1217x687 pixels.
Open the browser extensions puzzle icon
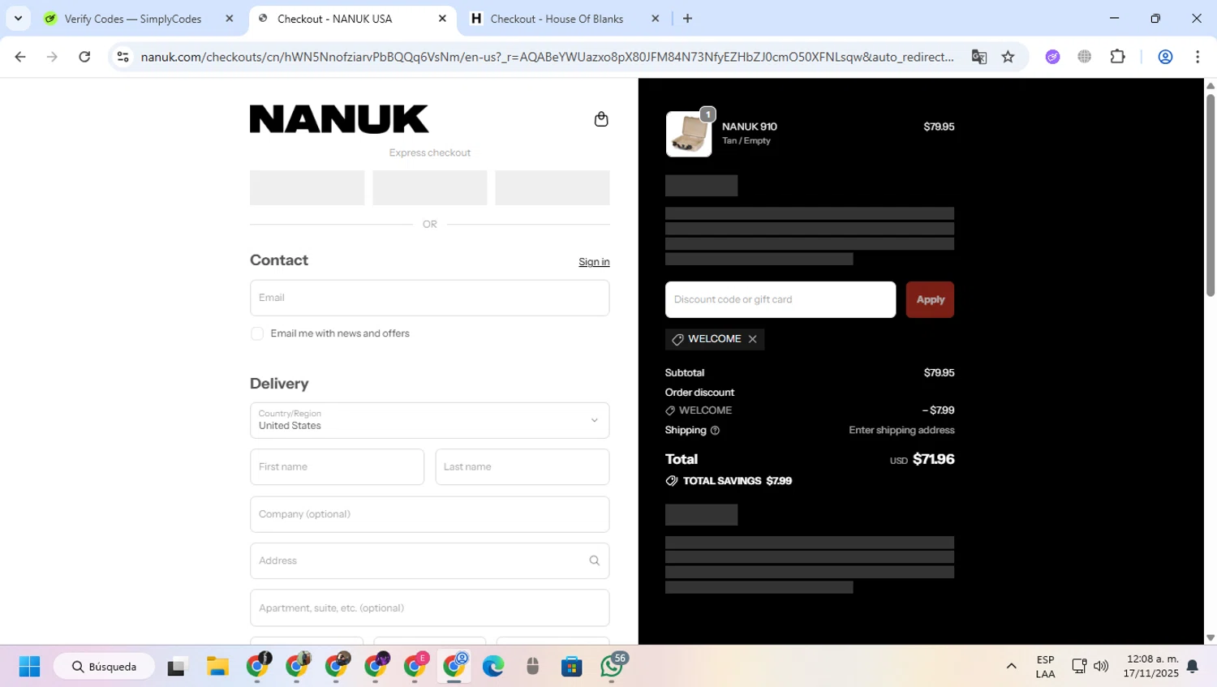1118,57
